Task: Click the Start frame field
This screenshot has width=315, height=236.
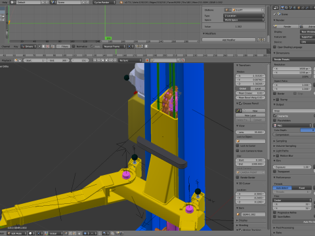Action: point(35,60)
